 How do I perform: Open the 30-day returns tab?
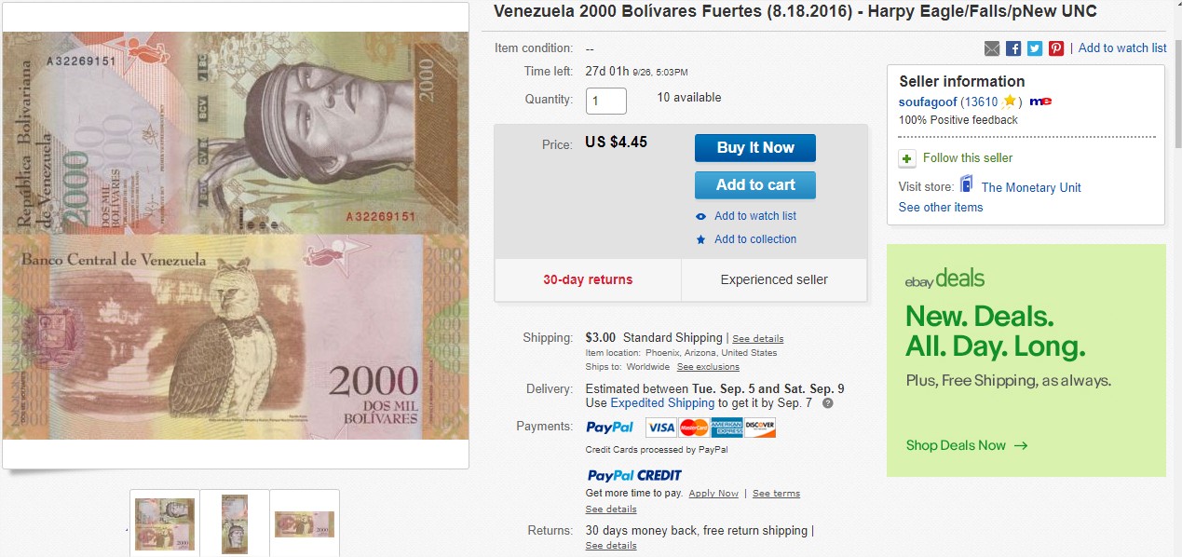click(x=588, y=279)
